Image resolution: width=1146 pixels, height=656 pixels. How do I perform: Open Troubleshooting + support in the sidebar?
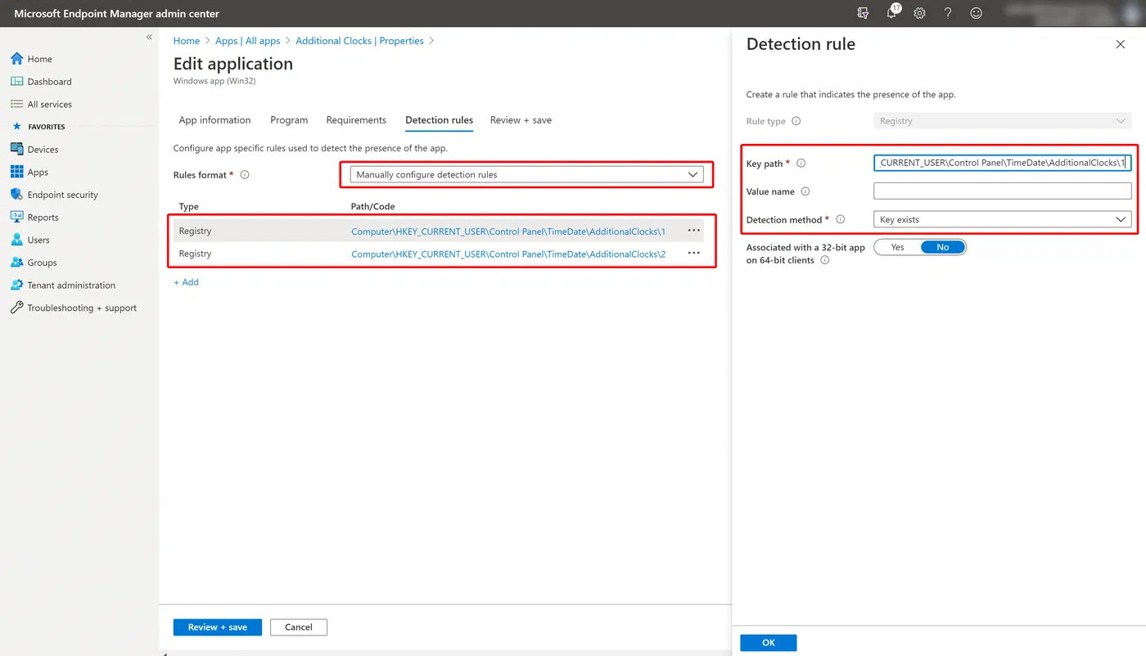click(82, 308)
